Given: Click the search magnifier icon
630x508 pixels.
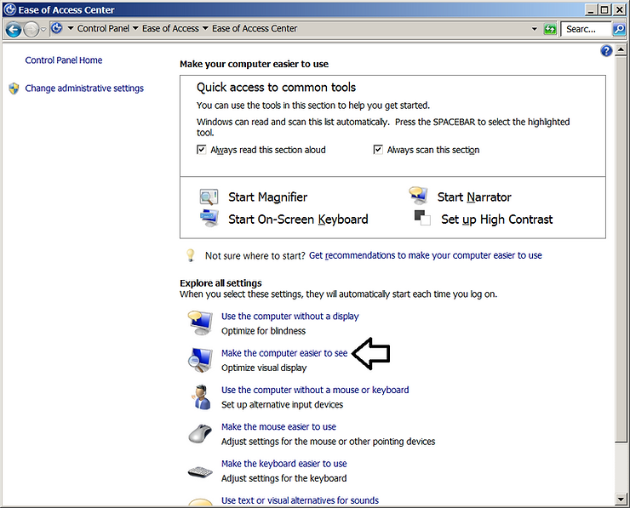Looking at the screenshot, I should click(x=618, y=29).
